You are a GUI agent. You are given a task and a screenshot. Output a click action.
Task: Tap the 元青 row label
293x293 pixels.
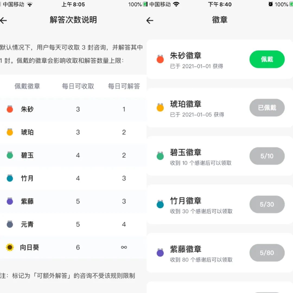(x=27, y=224)
